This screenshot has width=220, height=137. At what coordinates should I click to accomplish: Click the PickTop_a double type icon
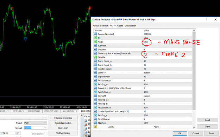click(x=95, y=84)
